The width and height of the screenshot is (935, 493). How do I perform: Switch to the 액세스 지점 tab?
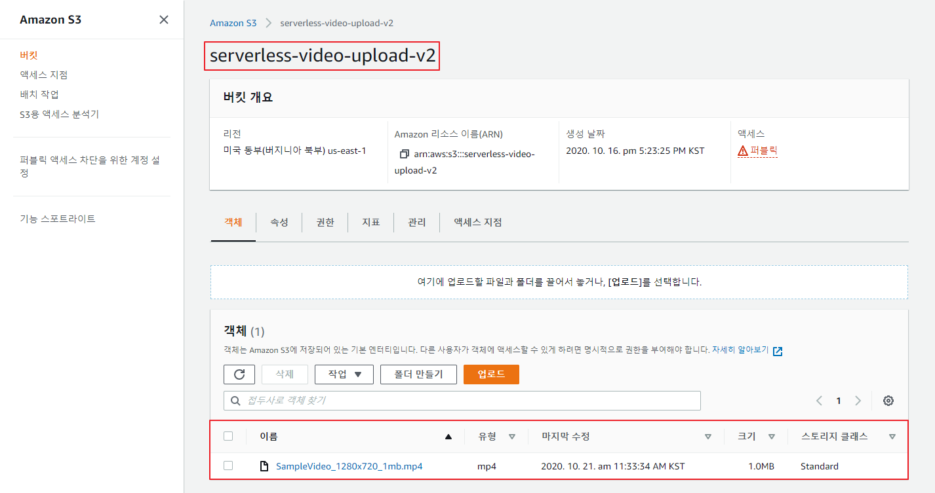click(x=478, y=223)
